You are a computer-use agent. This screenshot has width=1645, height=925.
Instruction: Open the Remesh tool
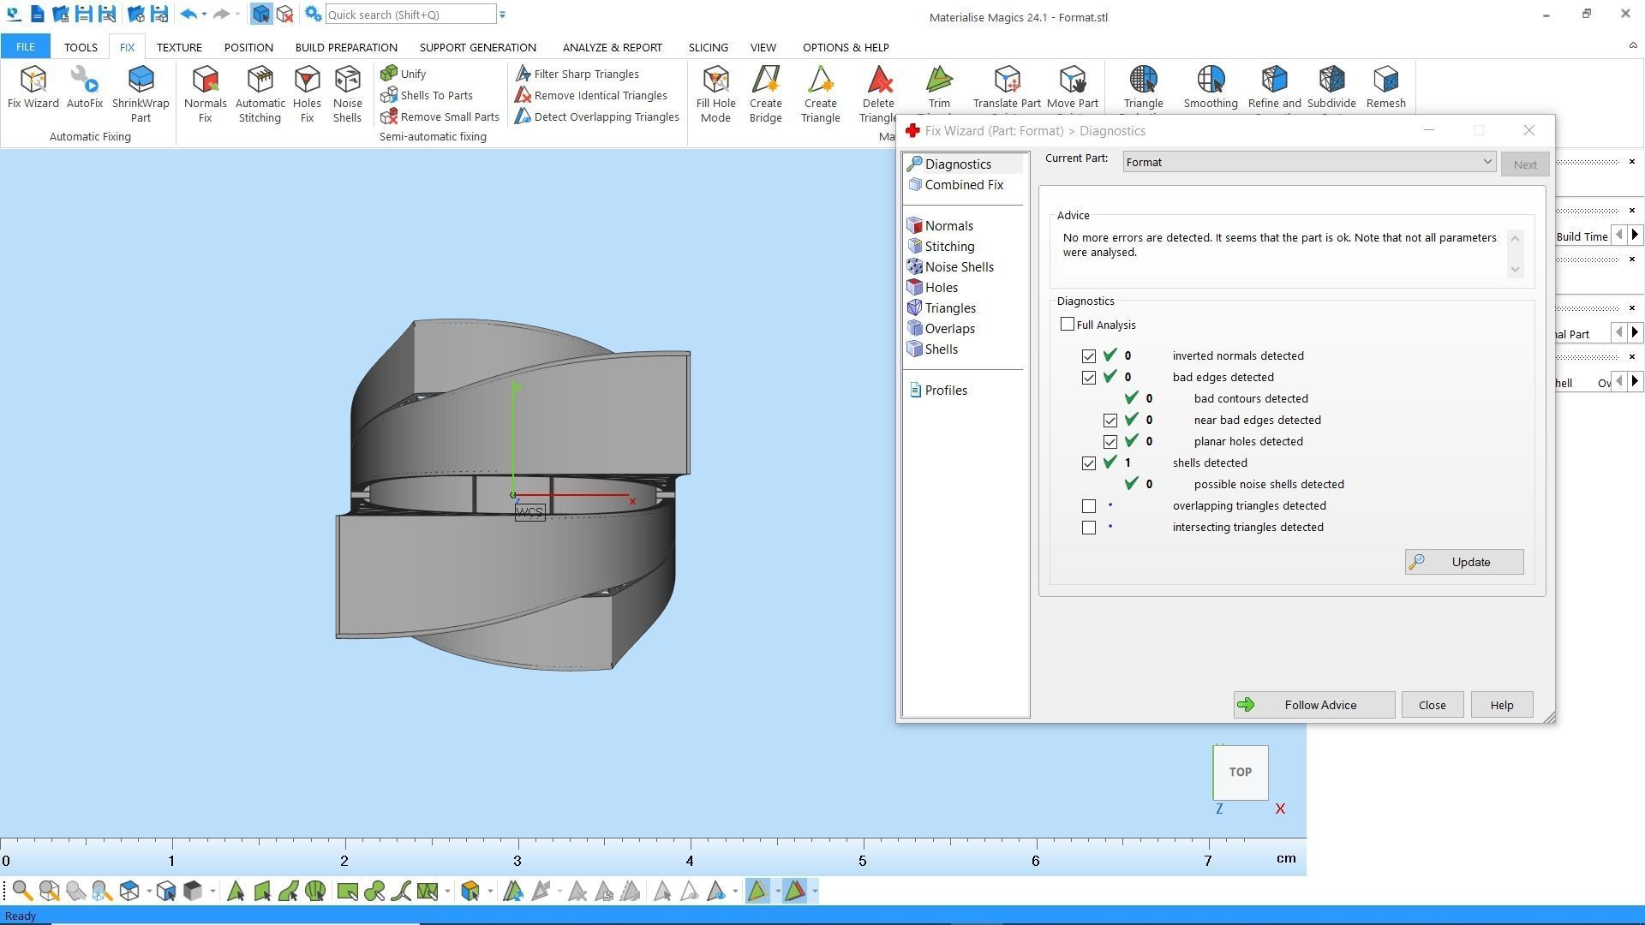pos(1385,88)
